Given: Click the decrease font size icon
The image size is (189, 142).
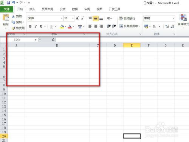Looking at the screenshot, I should click(x=82, y=18).
